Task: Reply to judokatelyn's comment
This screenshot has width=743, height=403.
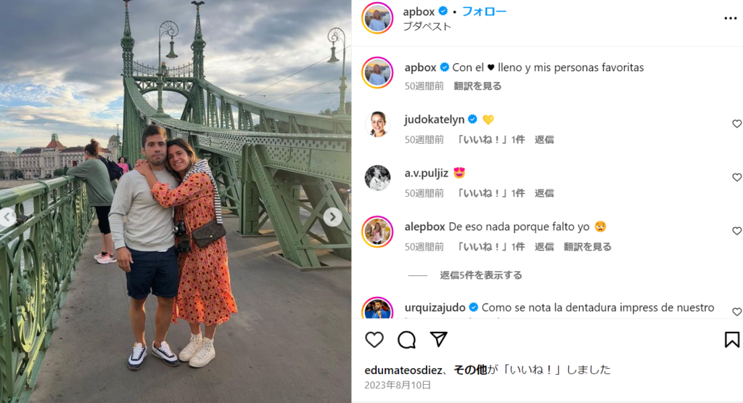Action: tap(544, 139)
